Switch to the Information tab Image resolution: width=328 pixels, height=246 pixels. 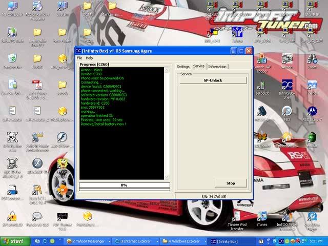tap(217, 67)
